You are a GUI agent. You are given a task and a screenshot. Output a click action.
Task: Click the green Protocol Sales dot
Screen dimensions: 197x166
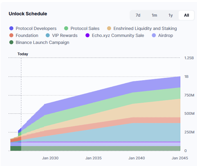pos(66,28)
